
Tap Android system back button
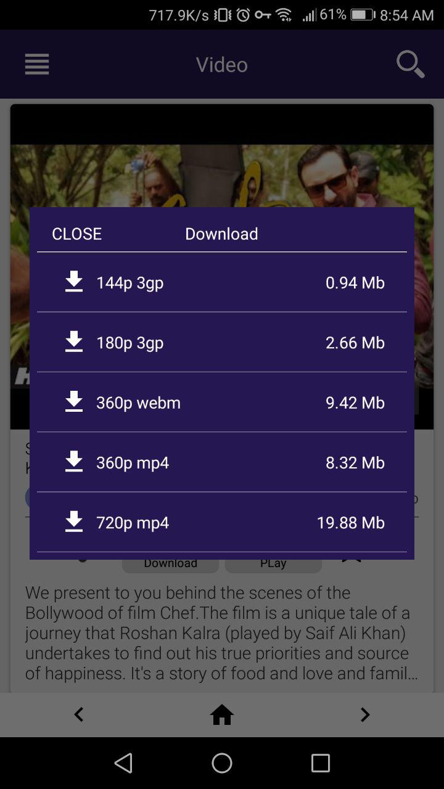[123, 763]
